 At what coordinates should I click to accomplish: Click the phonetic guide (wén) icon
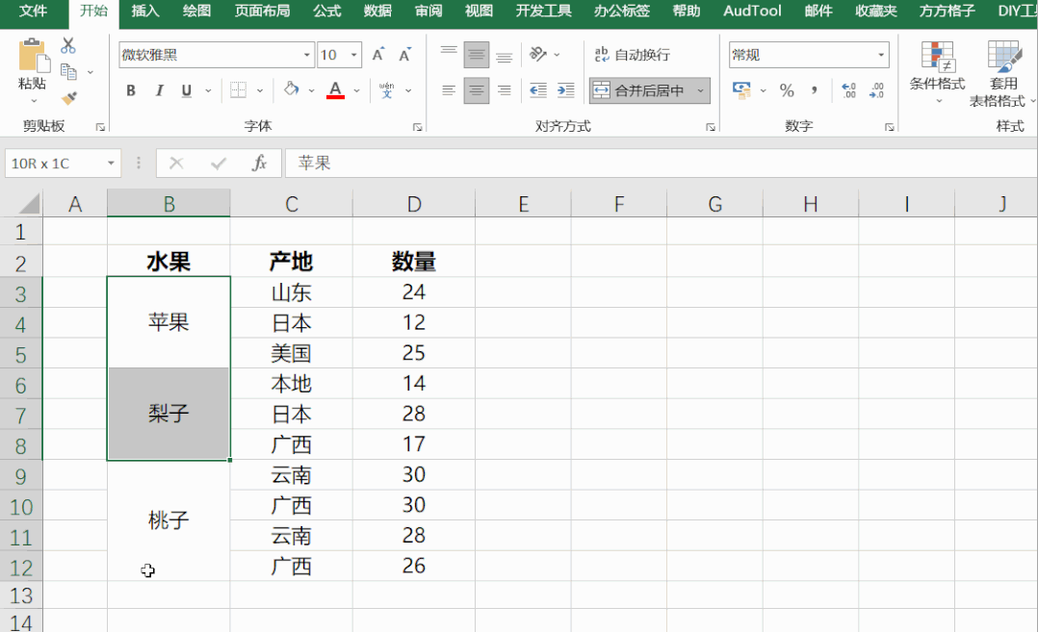387,89
